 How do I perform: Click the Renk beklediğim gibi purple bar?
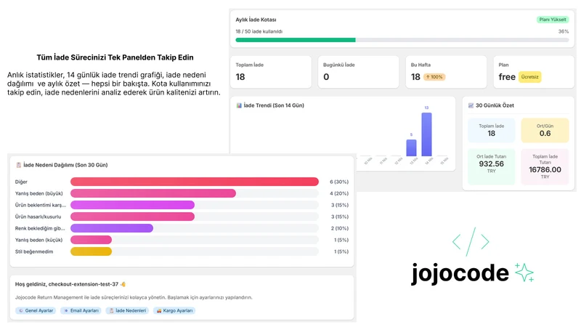click(112, 228)
